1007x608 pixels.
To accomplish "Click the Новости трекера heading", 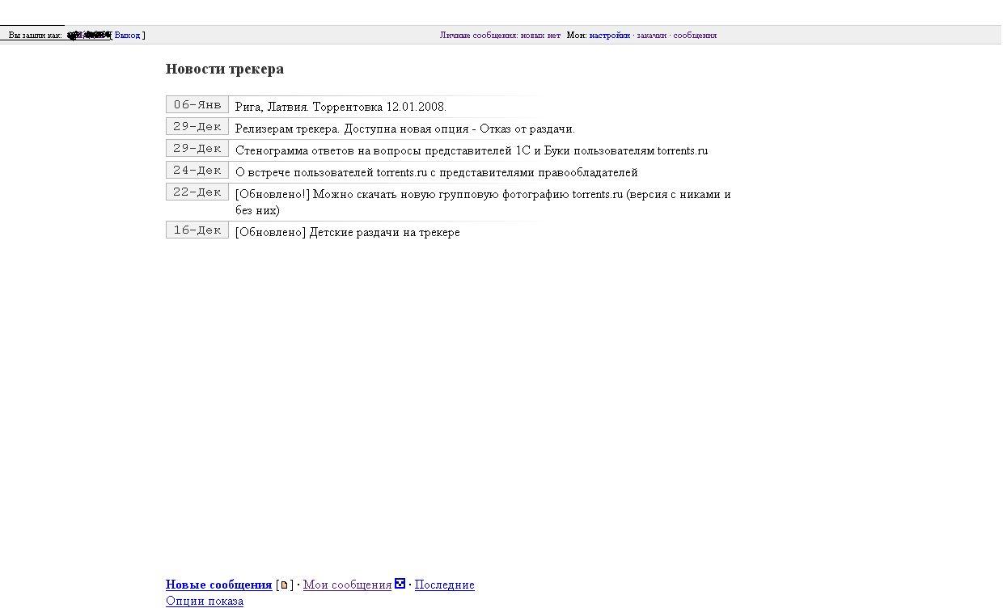I will 225,69.
